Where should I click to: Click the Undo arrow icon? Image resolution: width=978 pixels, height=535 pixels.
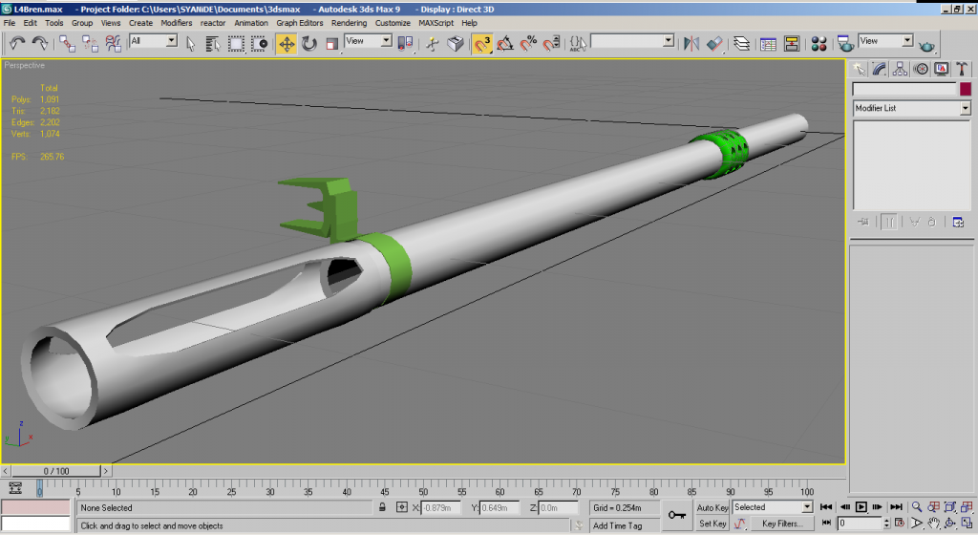16,43
